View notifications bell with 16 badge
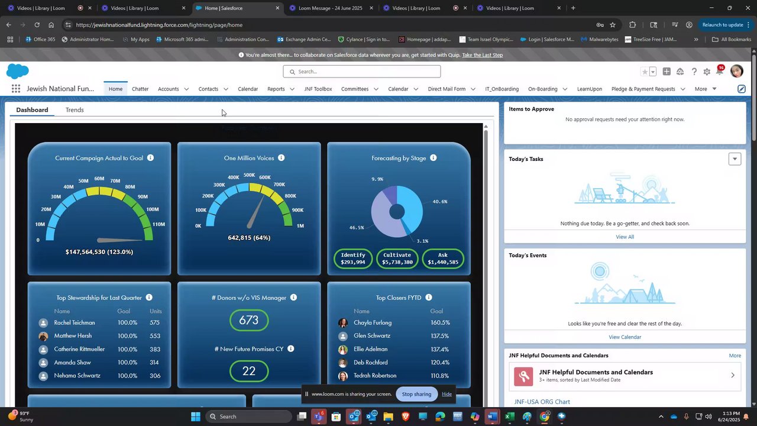The height and width of the screenshot is (426, 757). pyautogui.click(x=720, y=70)
